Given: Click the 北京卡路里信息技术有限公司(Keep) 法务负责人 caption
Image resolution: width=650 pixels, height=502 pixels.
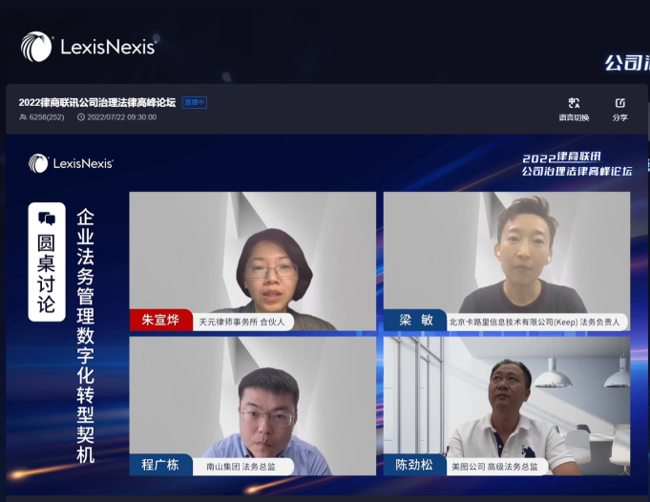Looking at the screenshot, I should coord(535,322).
